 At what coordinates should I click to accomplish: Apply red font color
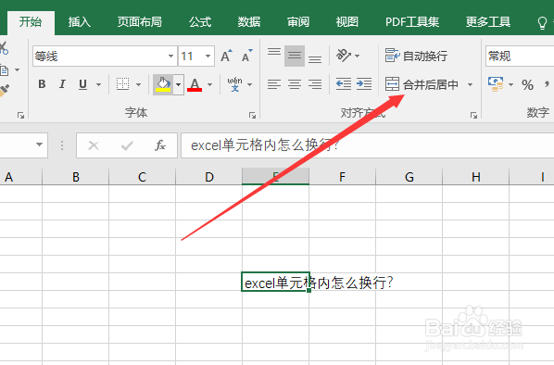tap(195, 84)
